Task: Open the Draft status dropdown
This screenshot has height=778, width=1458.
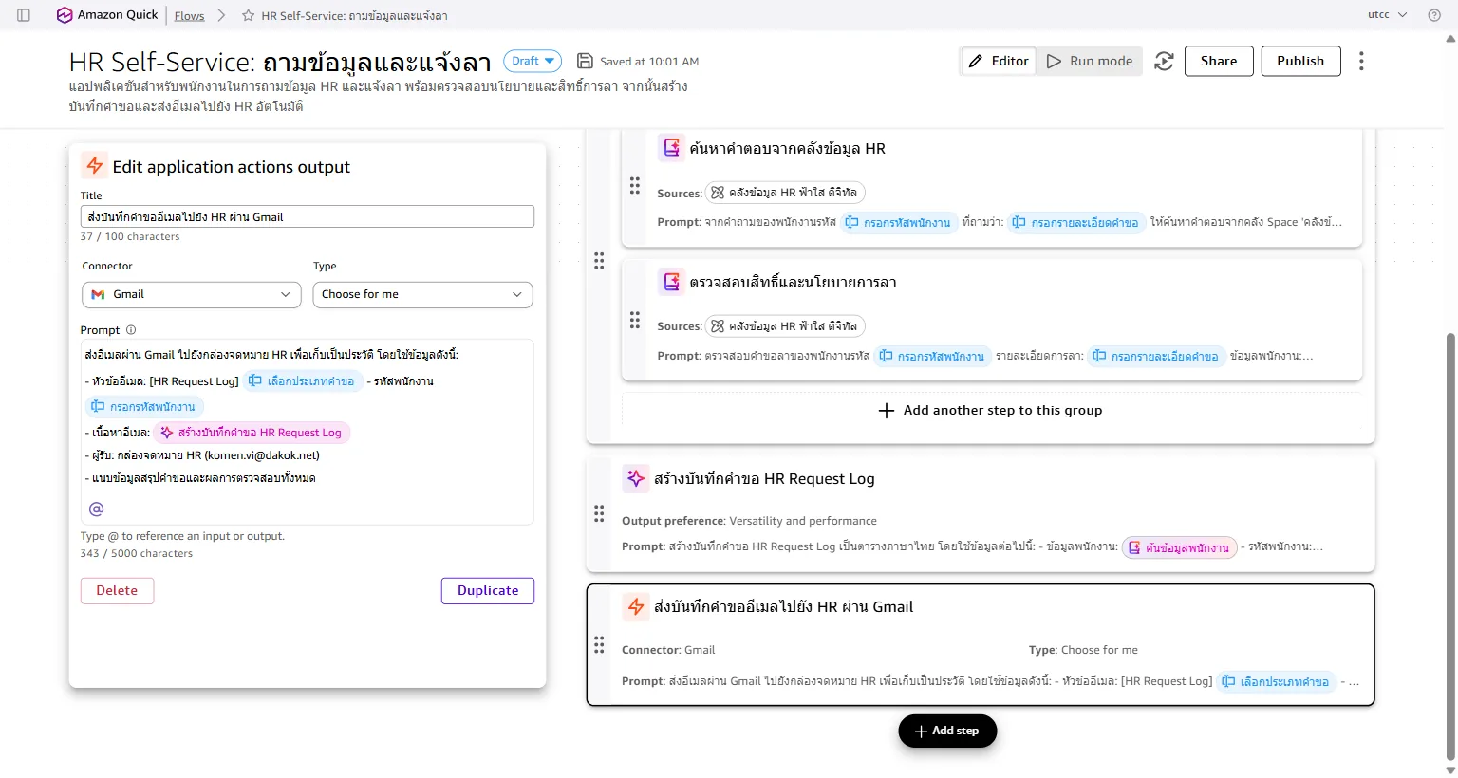Action: pyautogui.click(x=533, y=61)
